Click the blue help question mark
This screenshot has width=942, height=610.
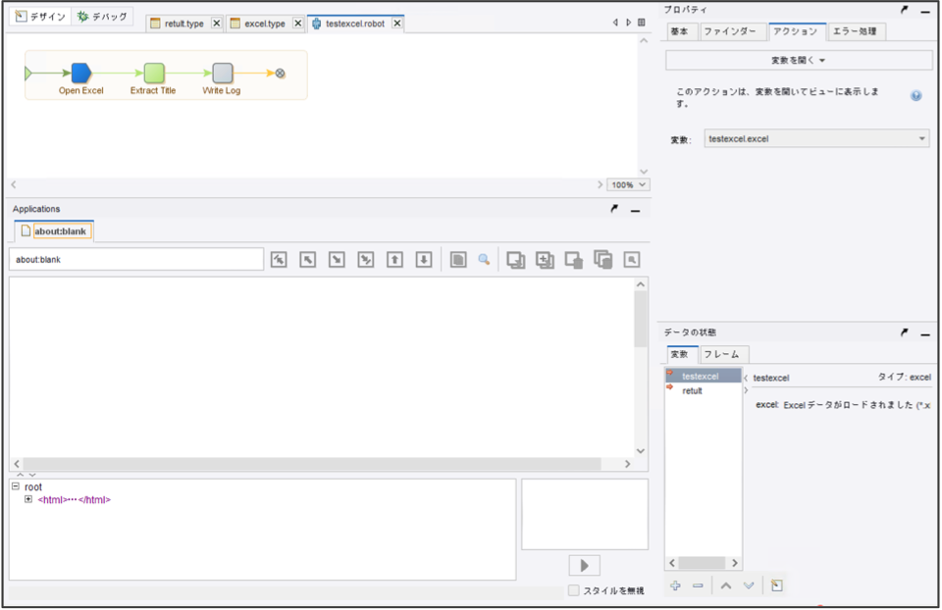(916, 95)
